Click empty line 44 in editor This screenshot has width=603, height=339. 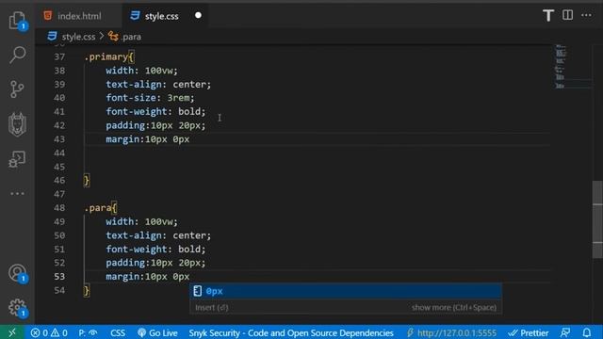317,153
